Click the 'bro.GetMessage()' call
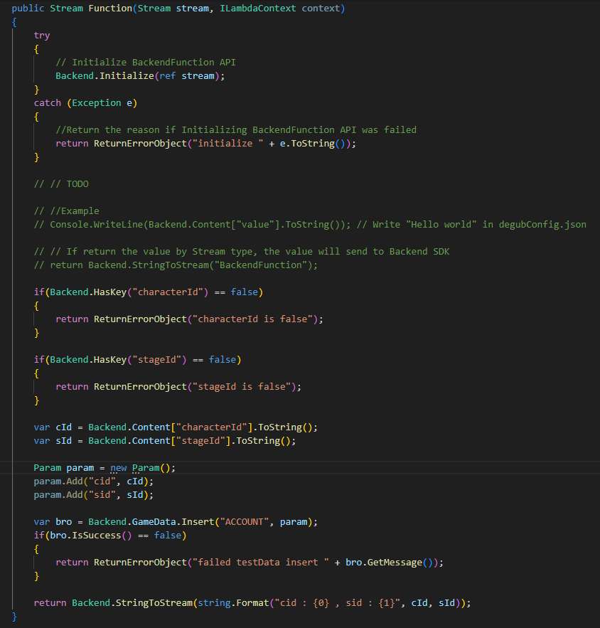The height and width of the screenshot is (628, 600). pos(390,563)
